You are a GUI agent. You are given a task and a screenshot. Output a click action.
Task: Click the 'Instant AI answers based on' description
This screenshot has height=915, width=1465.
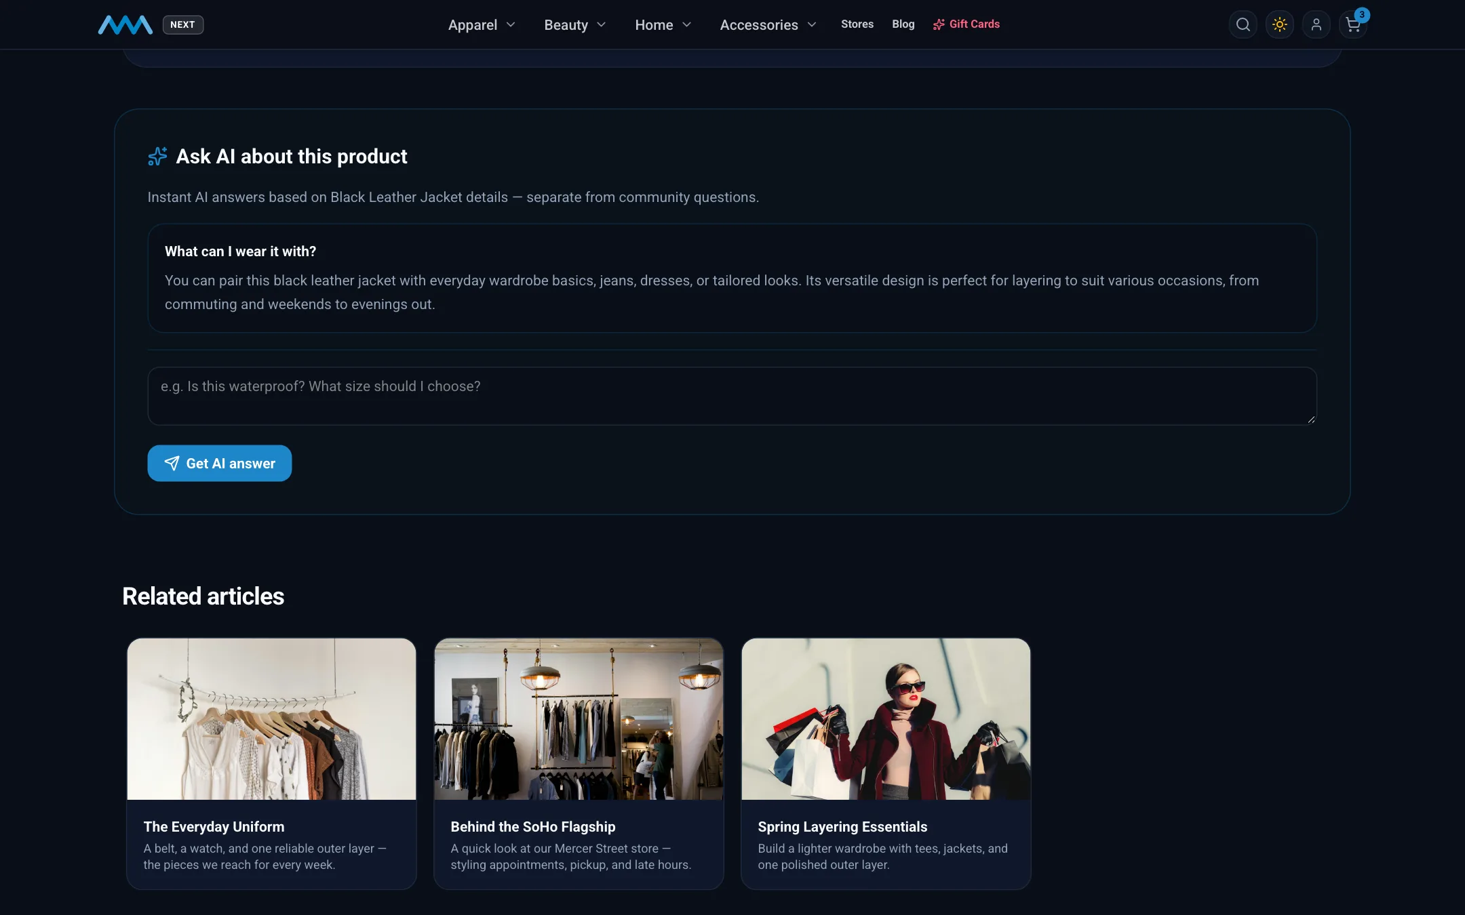tap(453, 197)
